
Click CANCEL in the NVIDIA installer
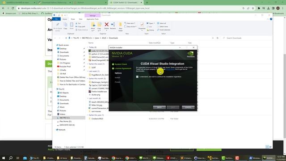188,107
